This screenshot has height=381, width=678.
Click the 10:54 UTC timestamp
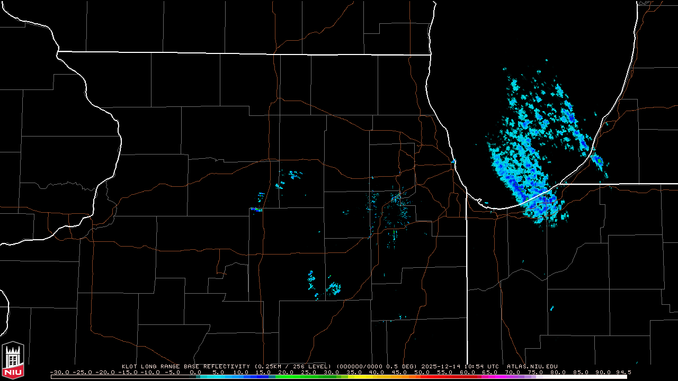pyautogui.click(x=483, y=366)
